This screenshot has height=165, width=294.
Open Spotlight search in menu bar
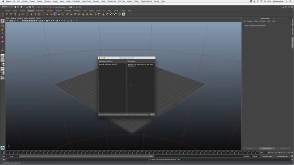287,1
